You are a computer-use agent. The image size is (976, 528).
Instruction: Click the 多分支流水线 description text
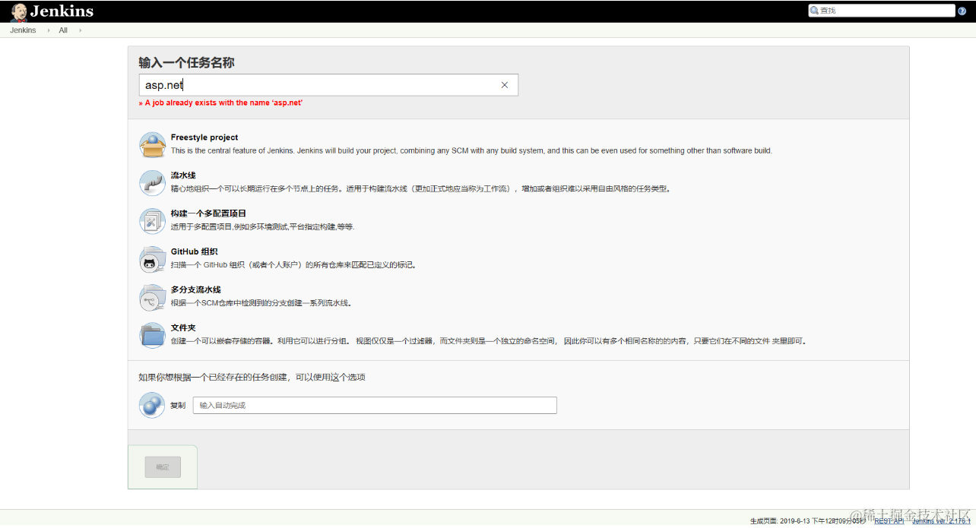(x=261, y=302)
